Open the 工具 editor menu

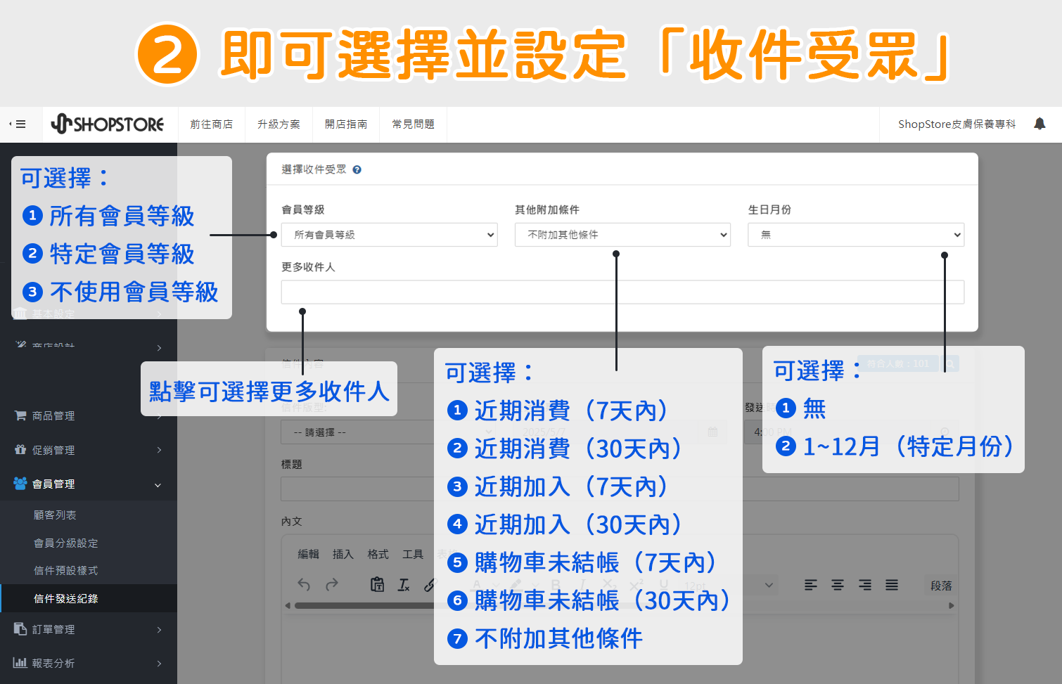click(x=413, y=554)
